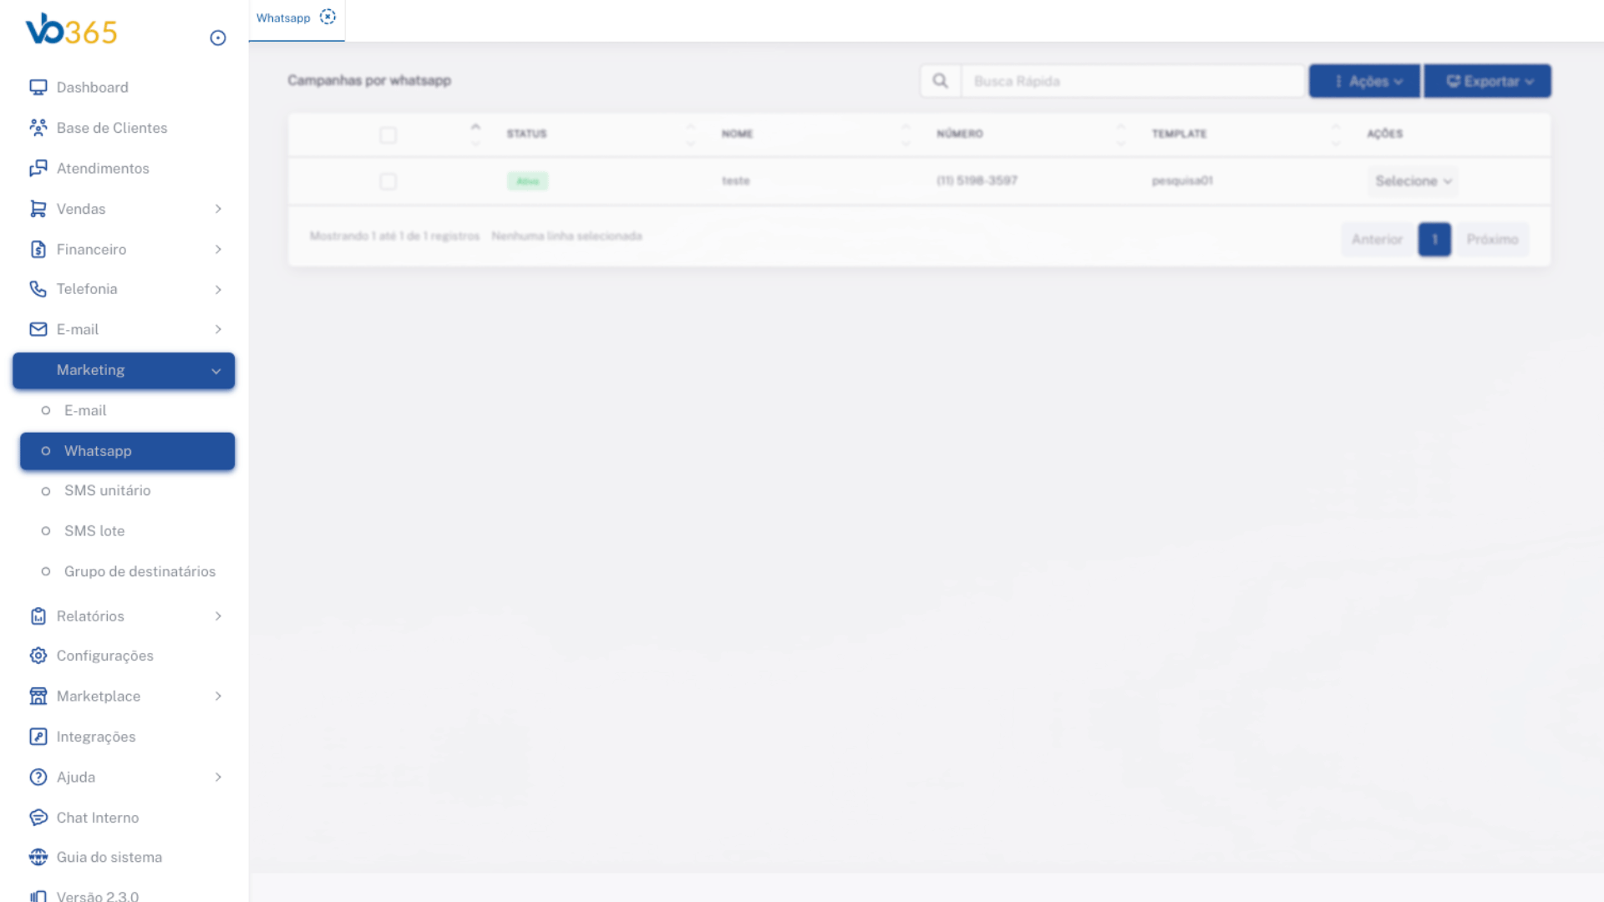Select Whatsapp under Marketing
The height and width of the screenshot is (902, 1604).
click(x=127, y=451)
